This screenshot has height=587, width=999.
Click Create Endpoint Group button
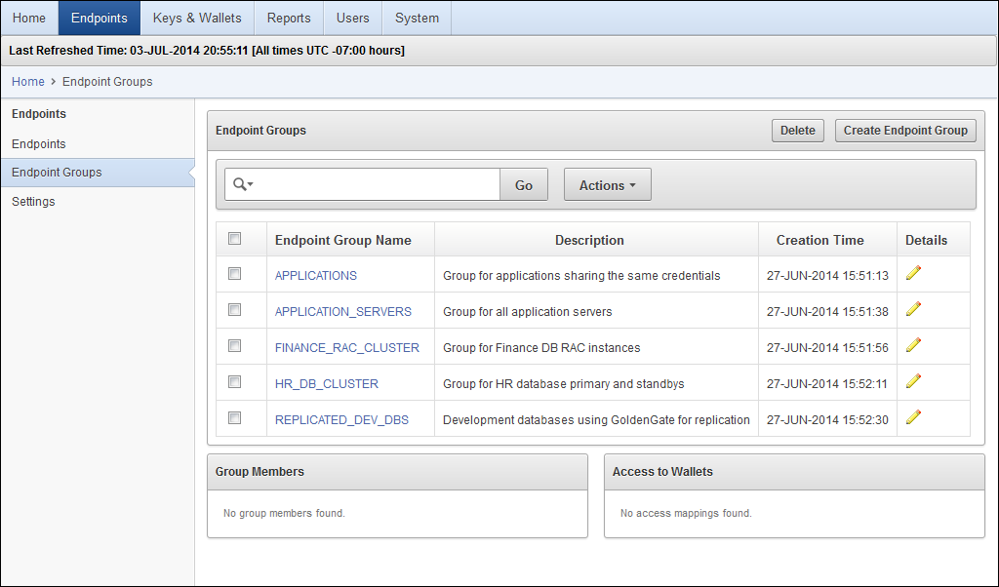(x=905, y=131)
